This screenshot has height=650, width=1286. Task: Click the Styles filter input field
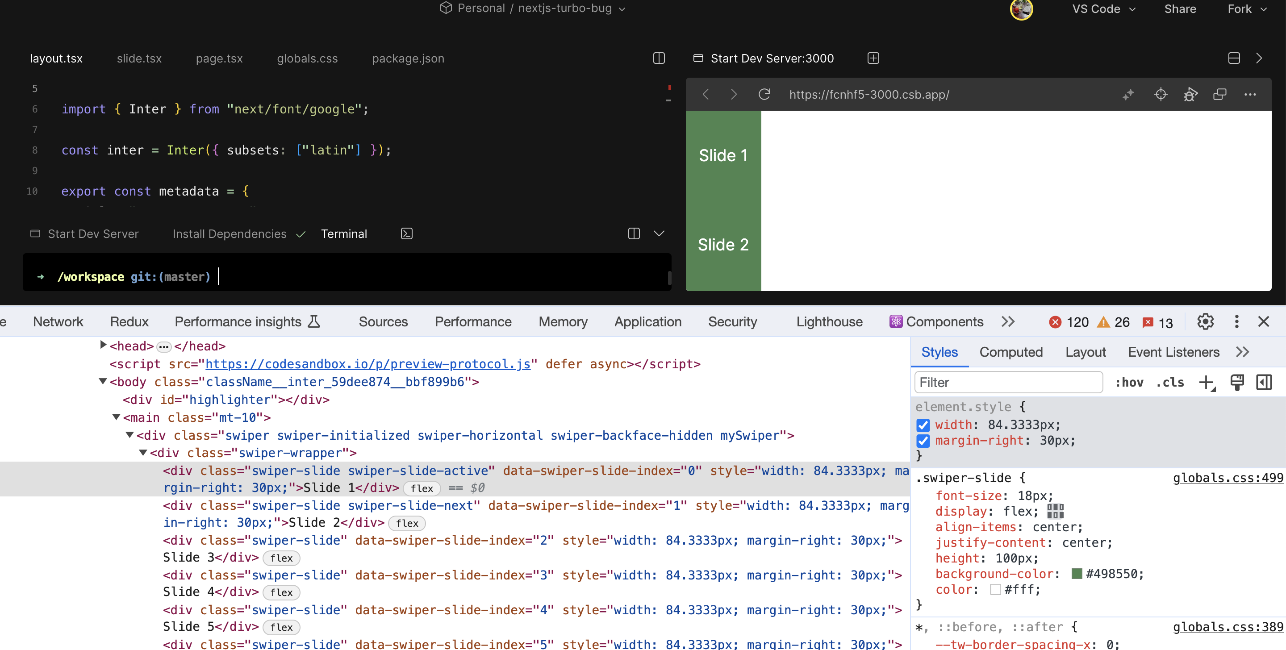1008,382
